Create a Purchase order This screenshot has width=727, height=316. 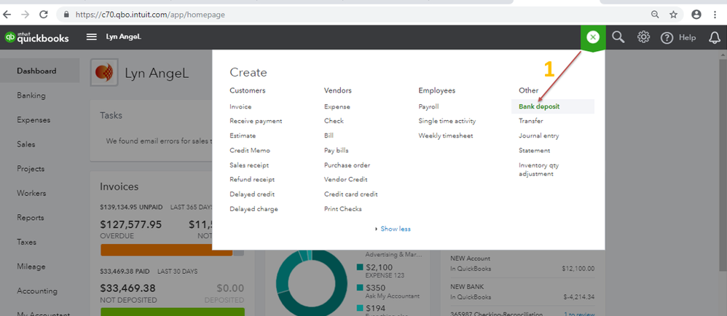point(347,165)
